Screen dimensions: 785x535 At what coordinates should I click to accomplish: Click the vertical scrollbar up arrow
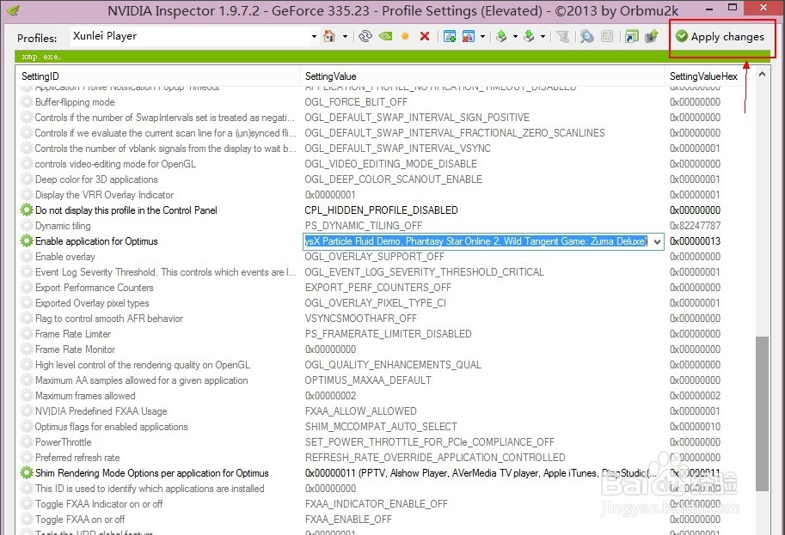click(762, 75)
